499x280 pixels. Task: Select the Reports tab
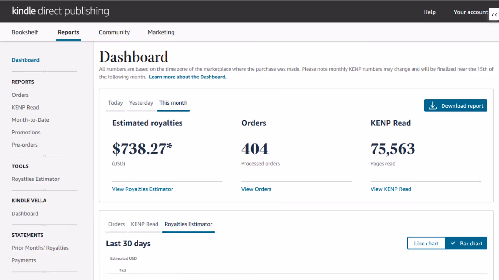[x=68, y=32]
